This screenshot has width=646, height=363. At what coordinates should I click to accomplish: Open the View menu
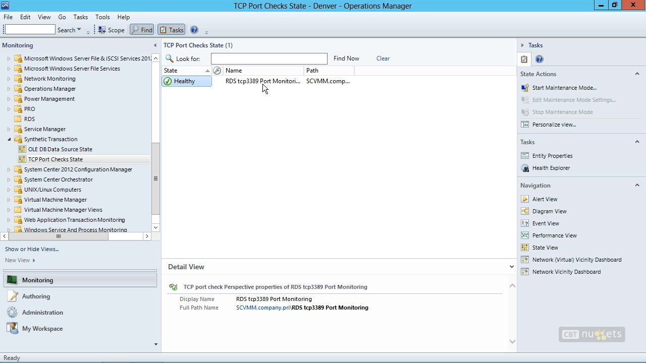click(44, 17)
